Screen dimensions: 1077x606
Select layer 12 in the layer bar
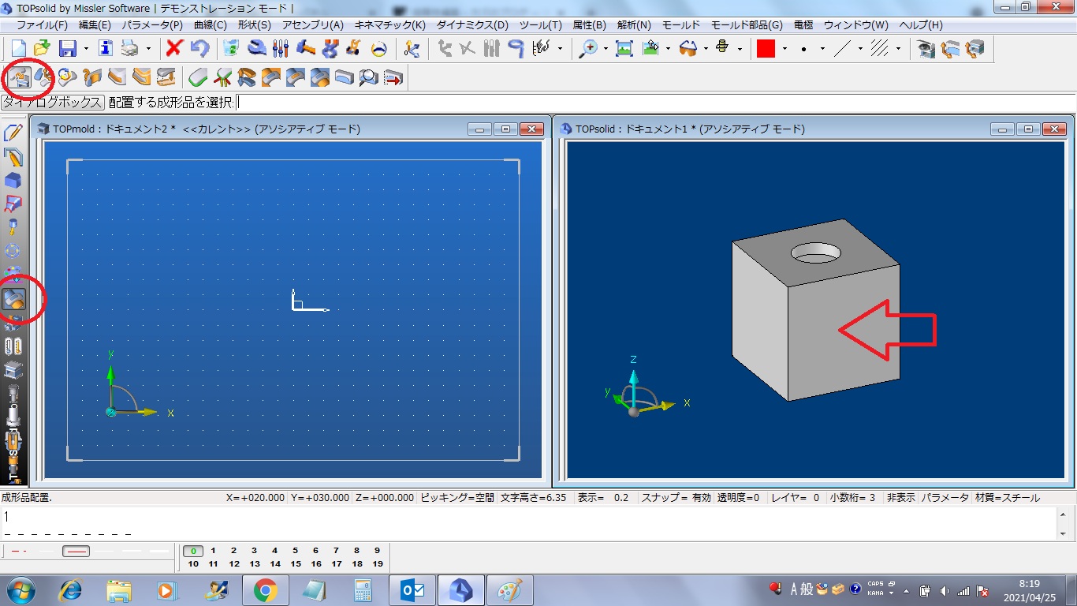[234, 563]
